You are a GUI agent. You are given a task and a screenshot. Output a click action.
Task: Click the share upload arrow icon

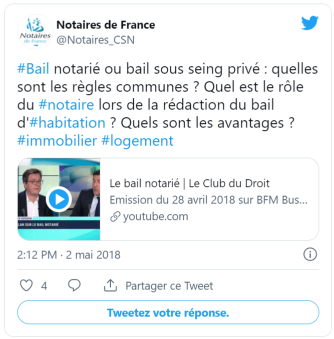(110, 285)
